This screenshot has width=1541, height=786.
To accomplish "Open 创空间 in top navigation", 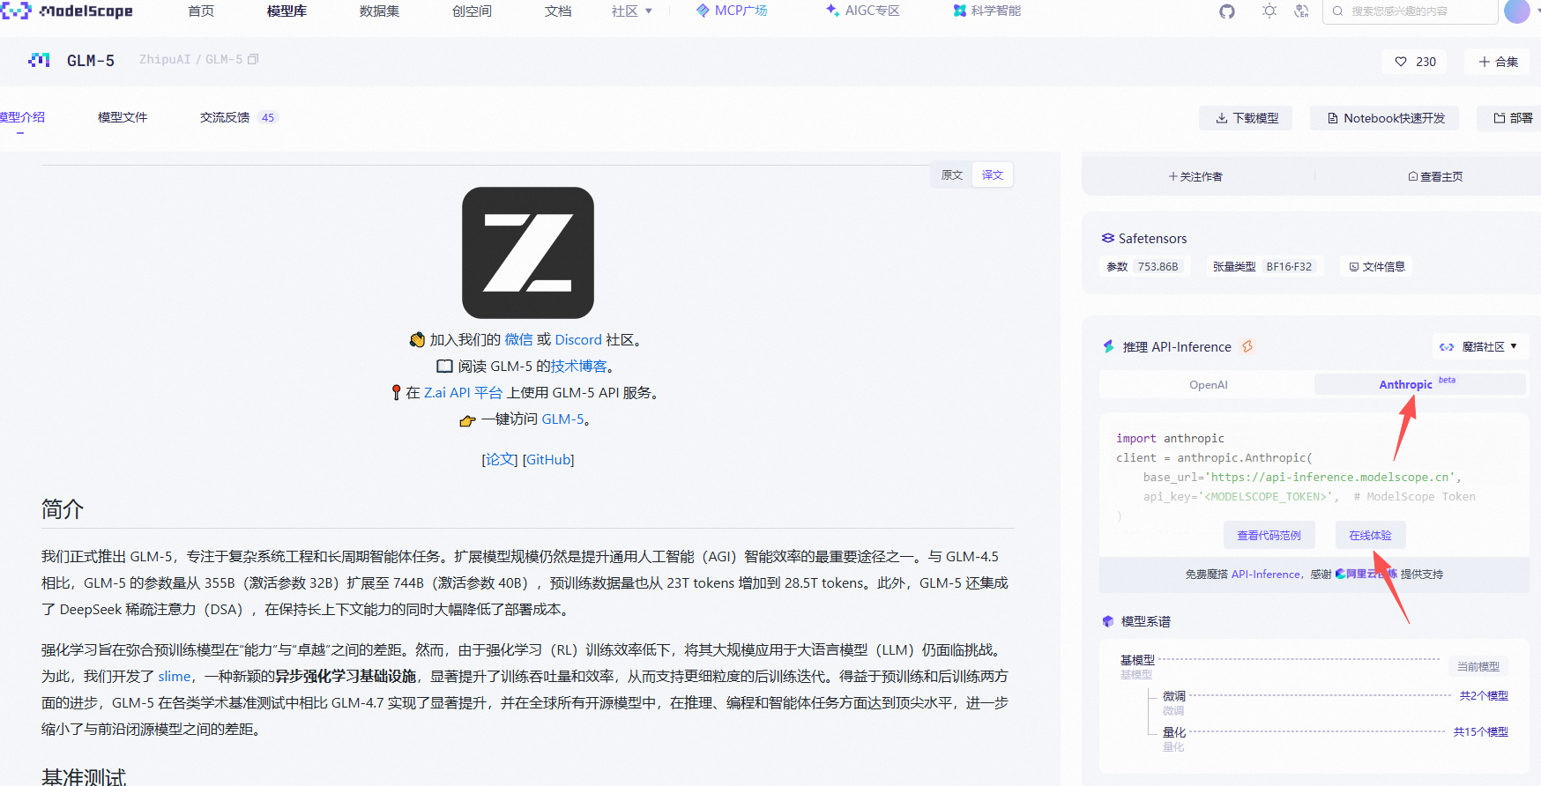I will click(472, 11).
